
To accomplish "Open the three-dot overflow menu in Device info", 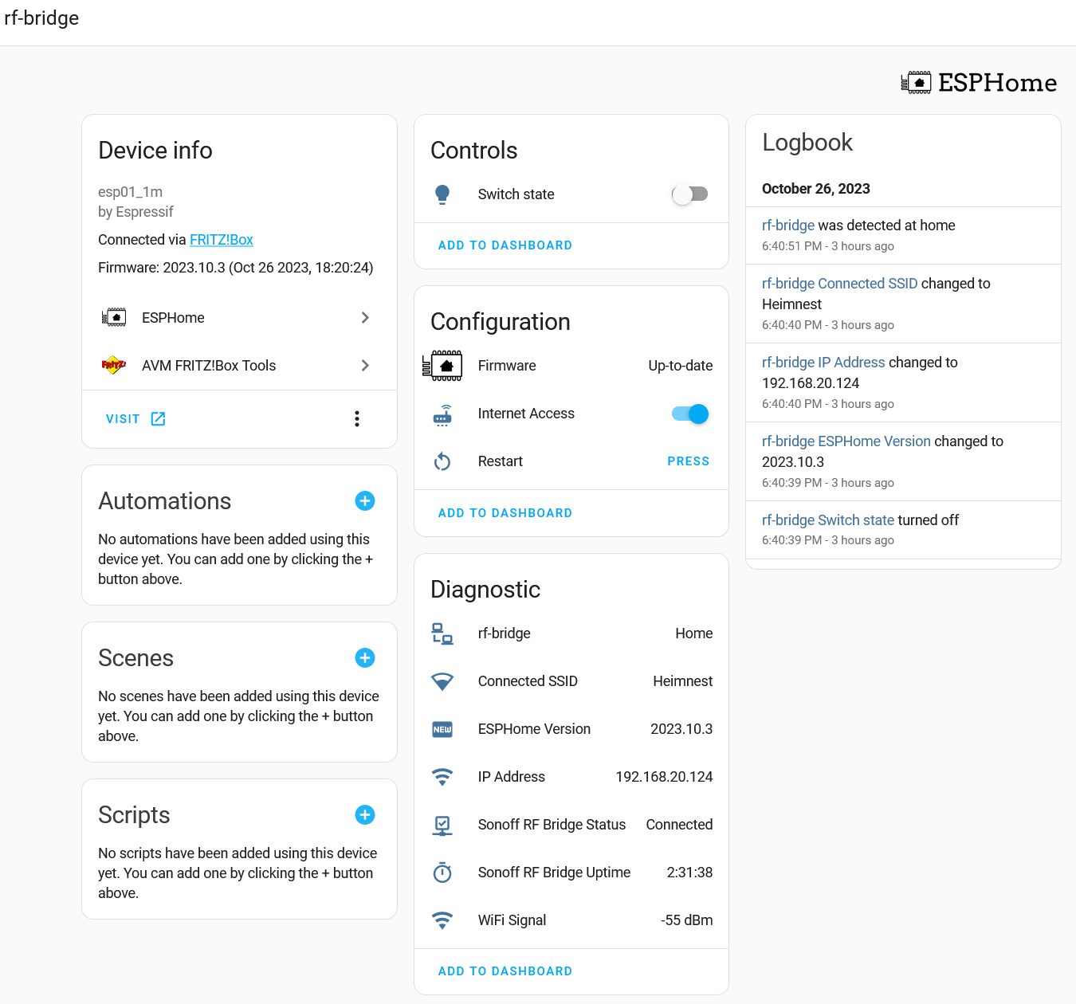I will [x=356, y=418].
